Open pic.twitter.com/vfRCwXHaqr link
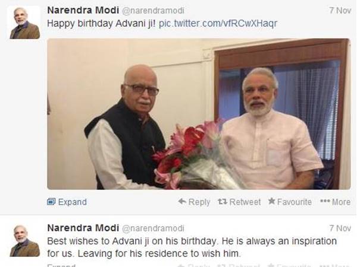 218,23
